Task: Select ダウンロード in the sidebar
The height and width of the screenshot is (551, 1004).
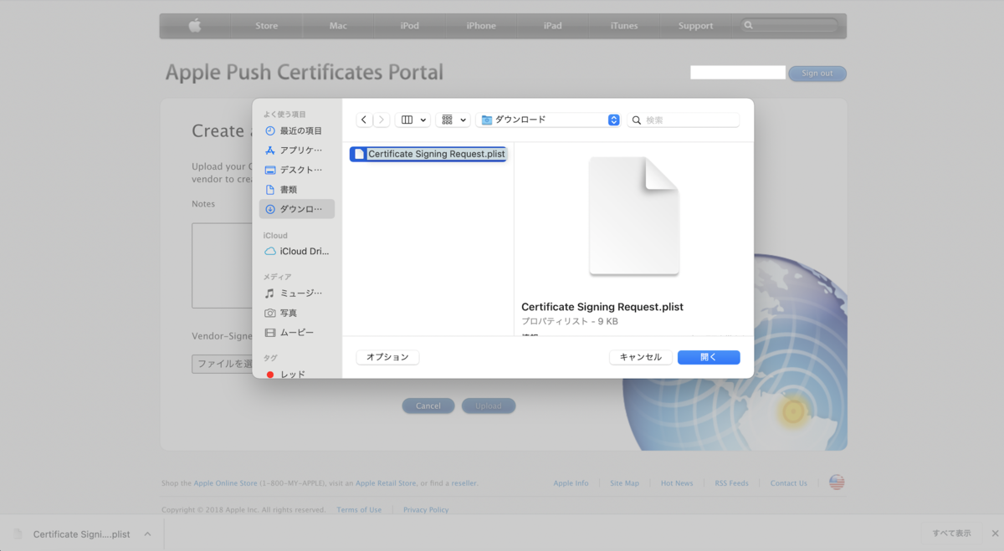Action: (x=297, y=209)
